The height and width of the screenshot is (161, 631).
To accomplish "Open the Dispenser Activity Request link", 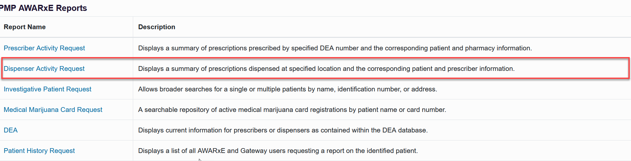I will coord(44,69).
